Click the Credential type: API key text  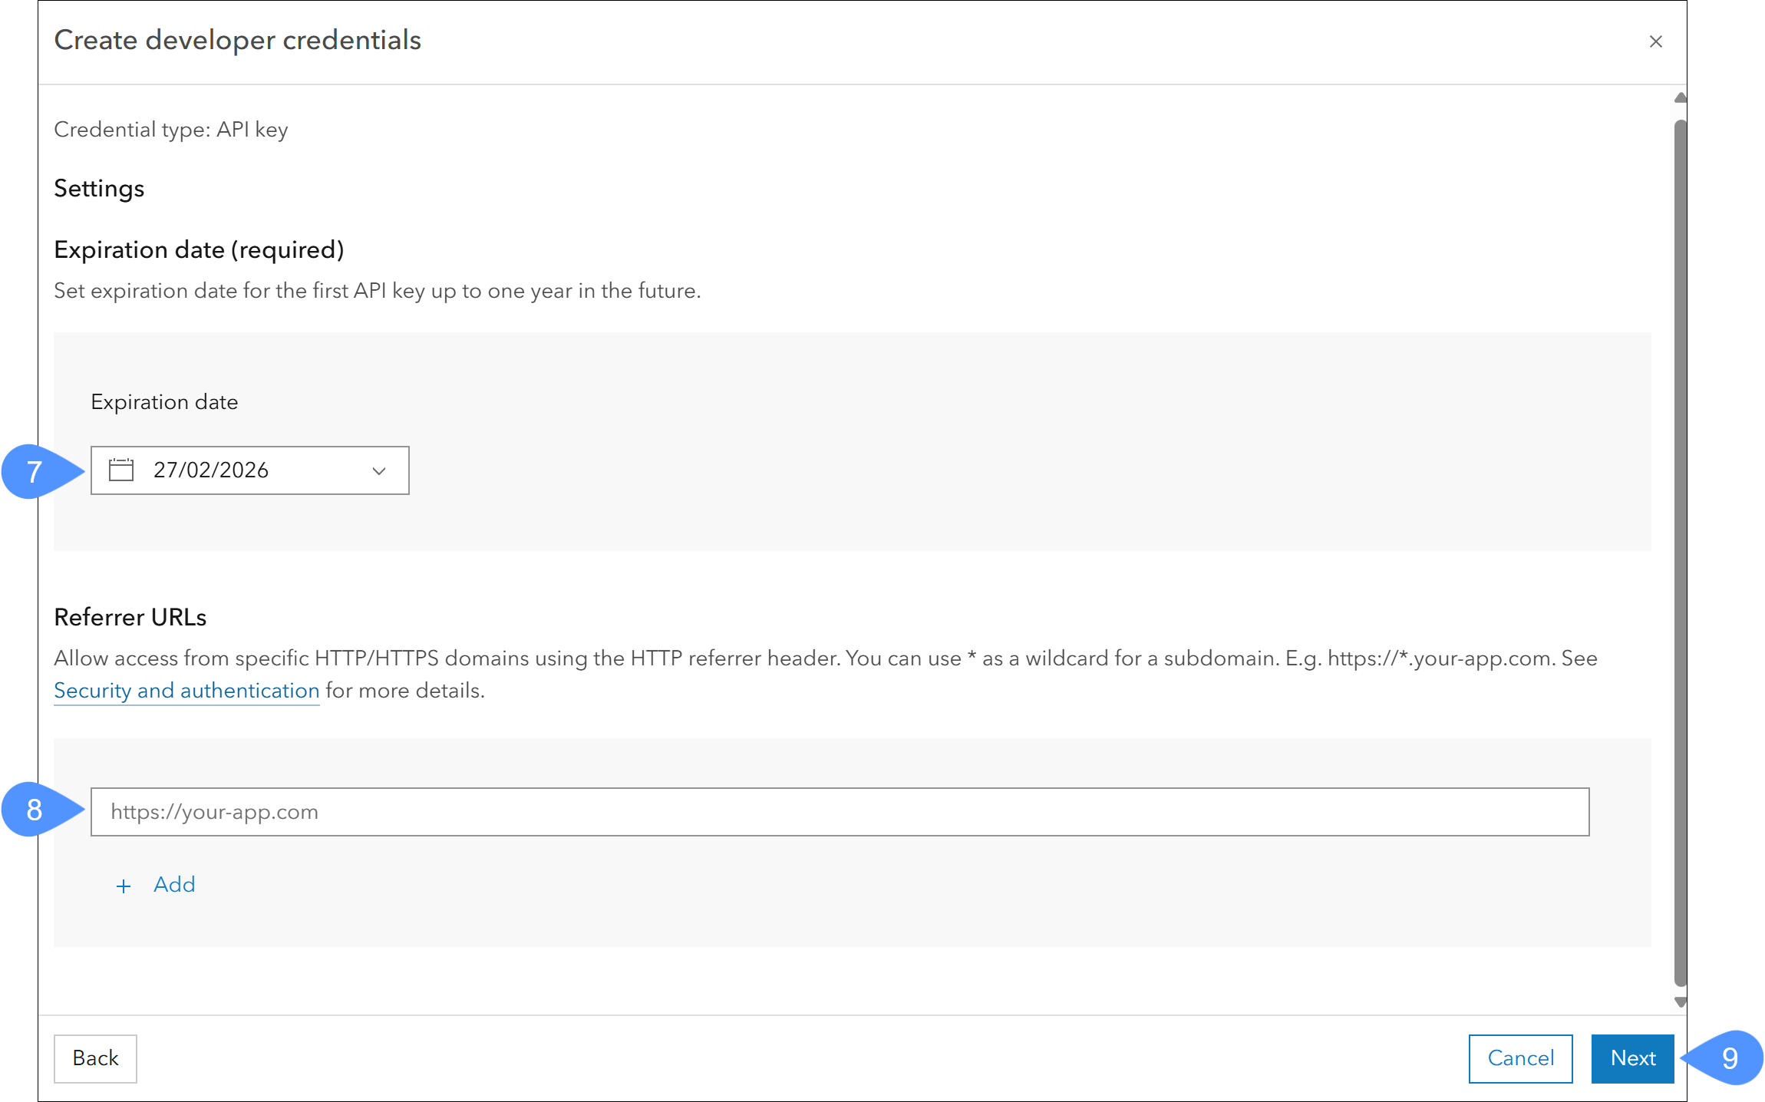[x=171, y=130]
